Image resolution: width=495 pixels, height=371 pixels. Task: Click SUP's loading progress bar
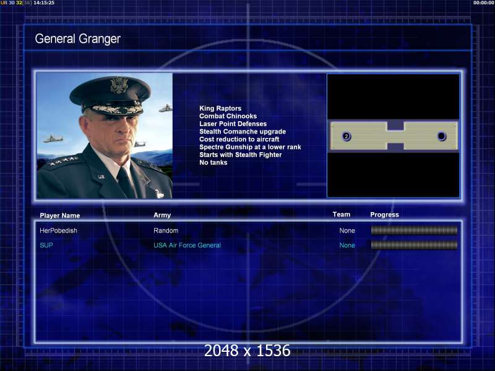click(414, 245)
